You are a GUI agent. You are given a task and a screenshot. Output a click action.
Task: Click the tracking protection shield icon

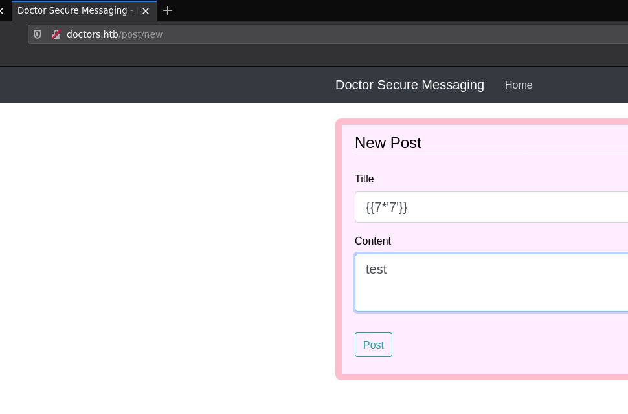(38, 34)
